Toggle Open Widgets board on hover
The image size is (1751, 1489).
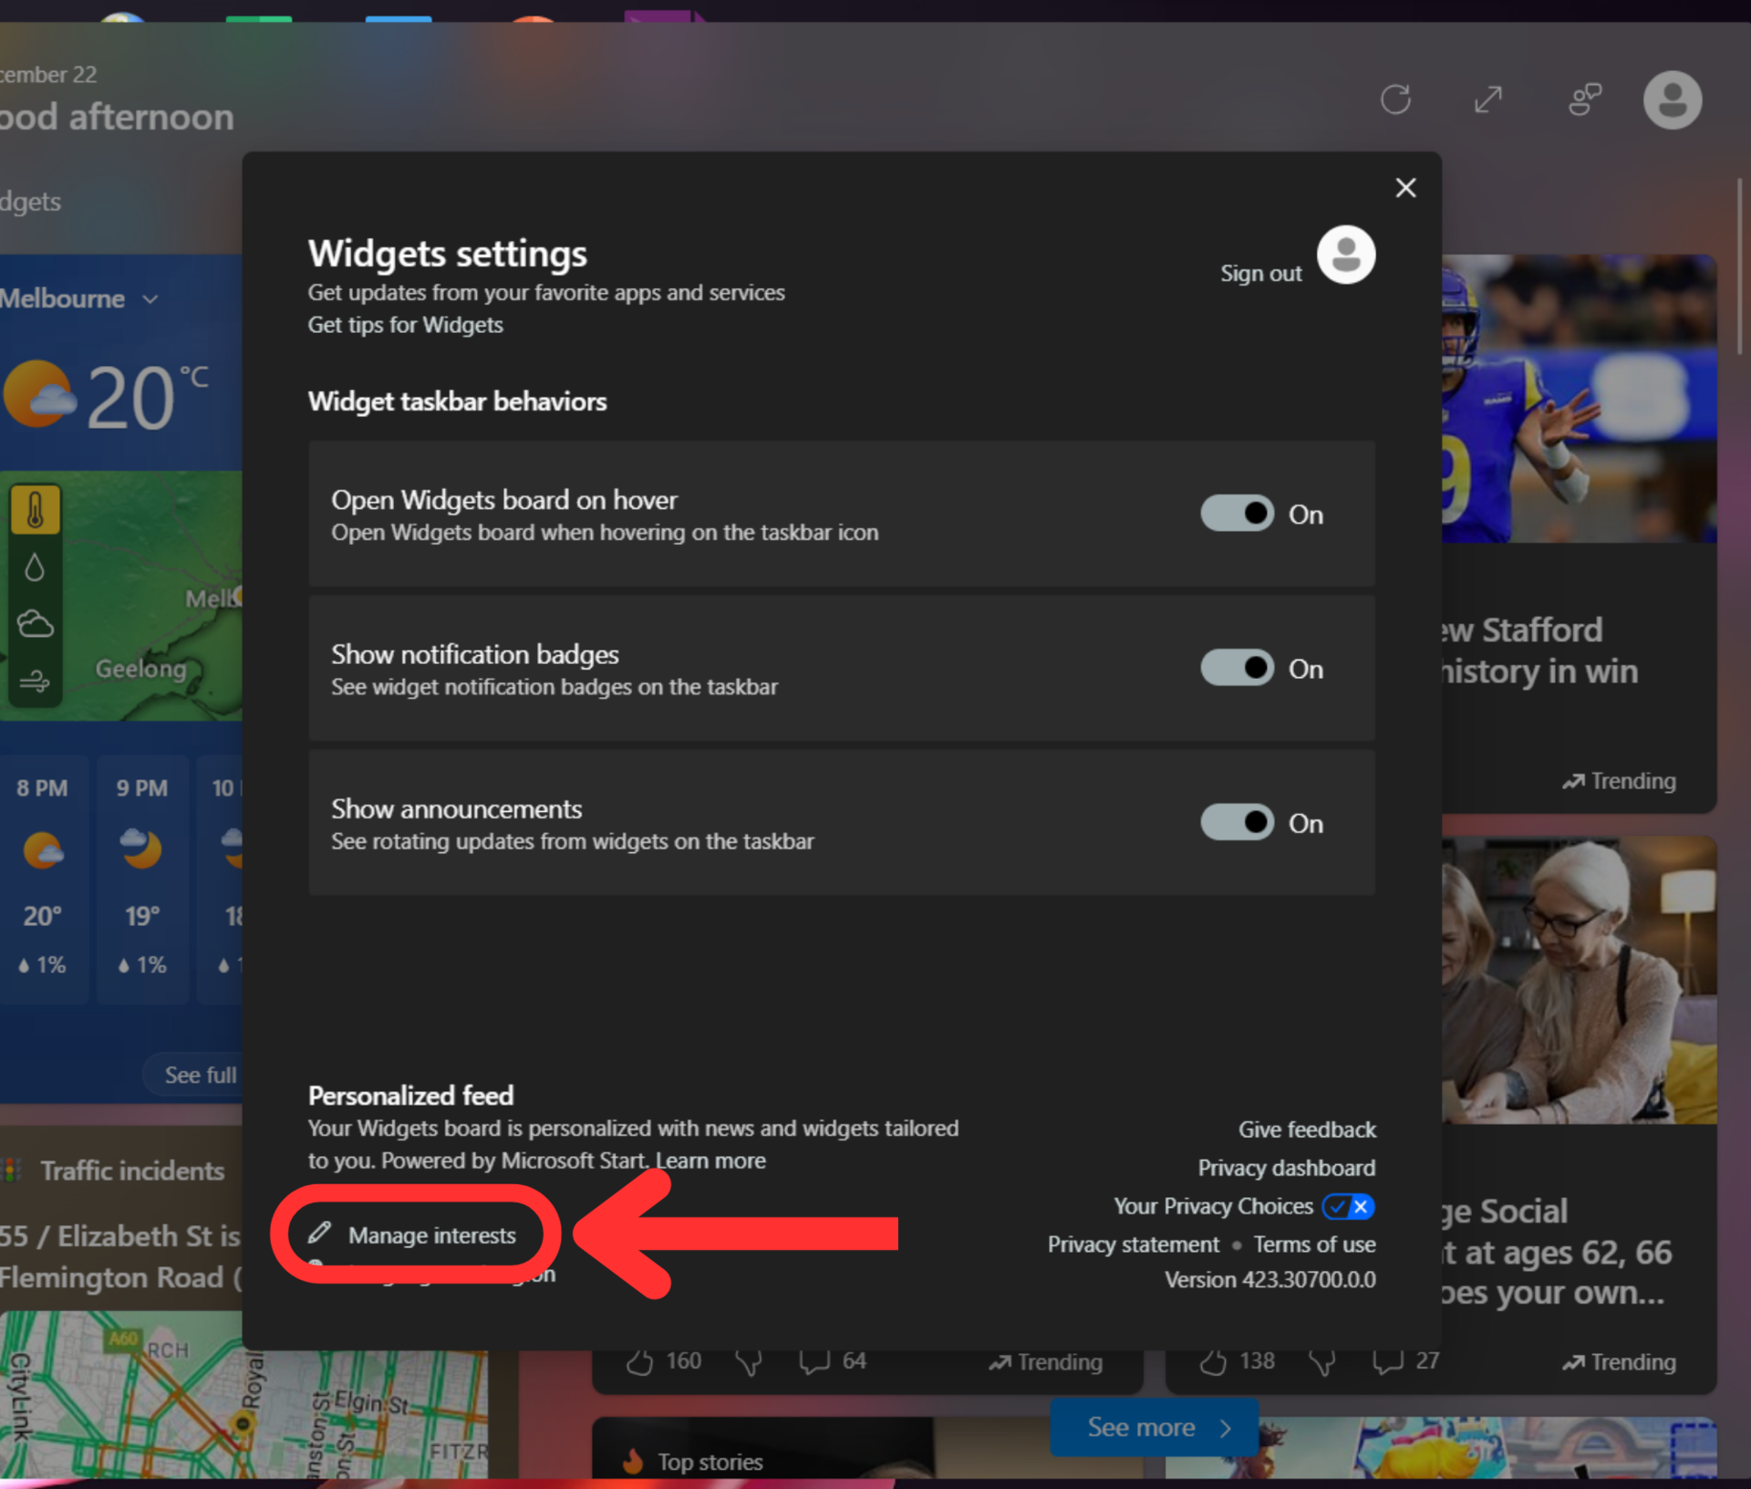[x=1238, y=514]
